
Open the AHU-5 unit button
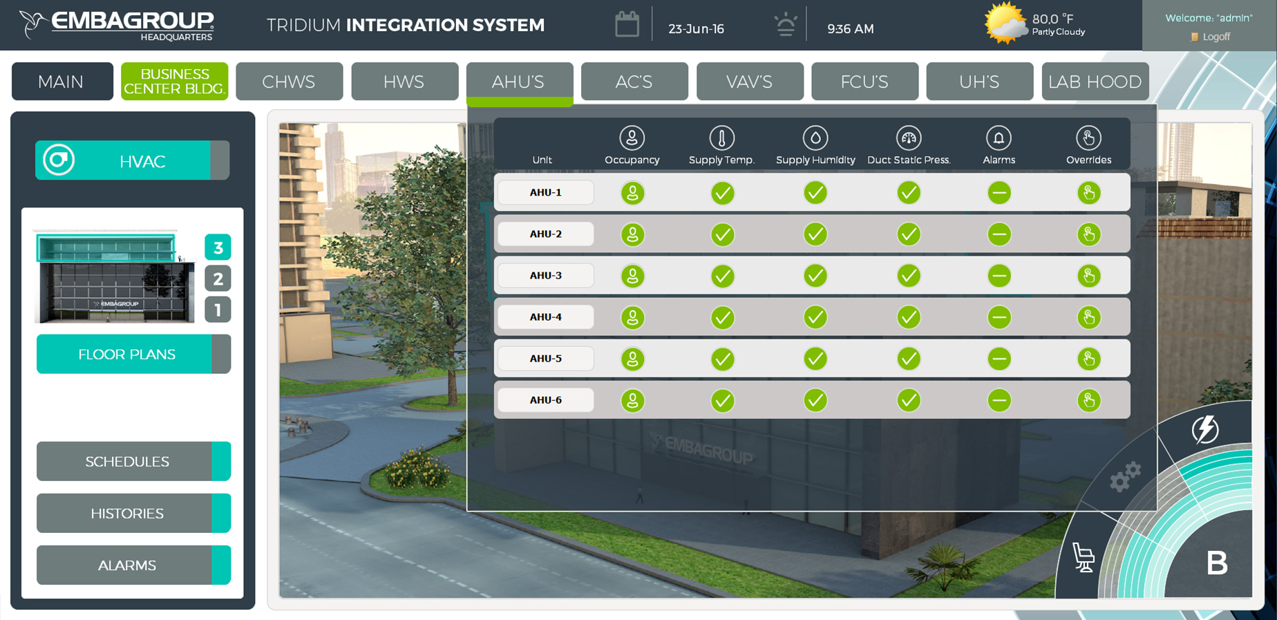[x=545, y=358]
